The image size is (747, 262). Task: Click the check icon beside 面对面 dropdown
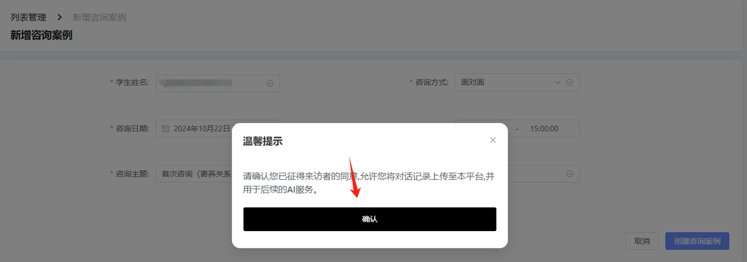point(570,82)
